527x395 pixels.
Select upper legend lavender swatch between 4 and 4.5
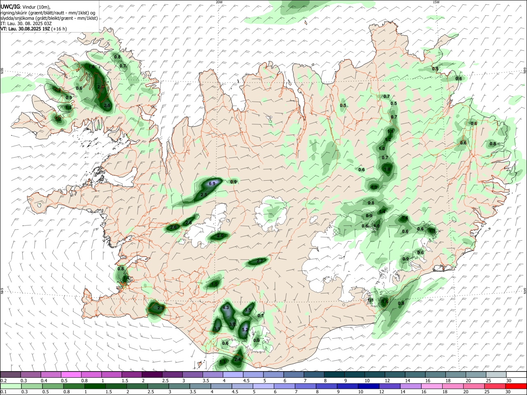click(x=233, y=374)
